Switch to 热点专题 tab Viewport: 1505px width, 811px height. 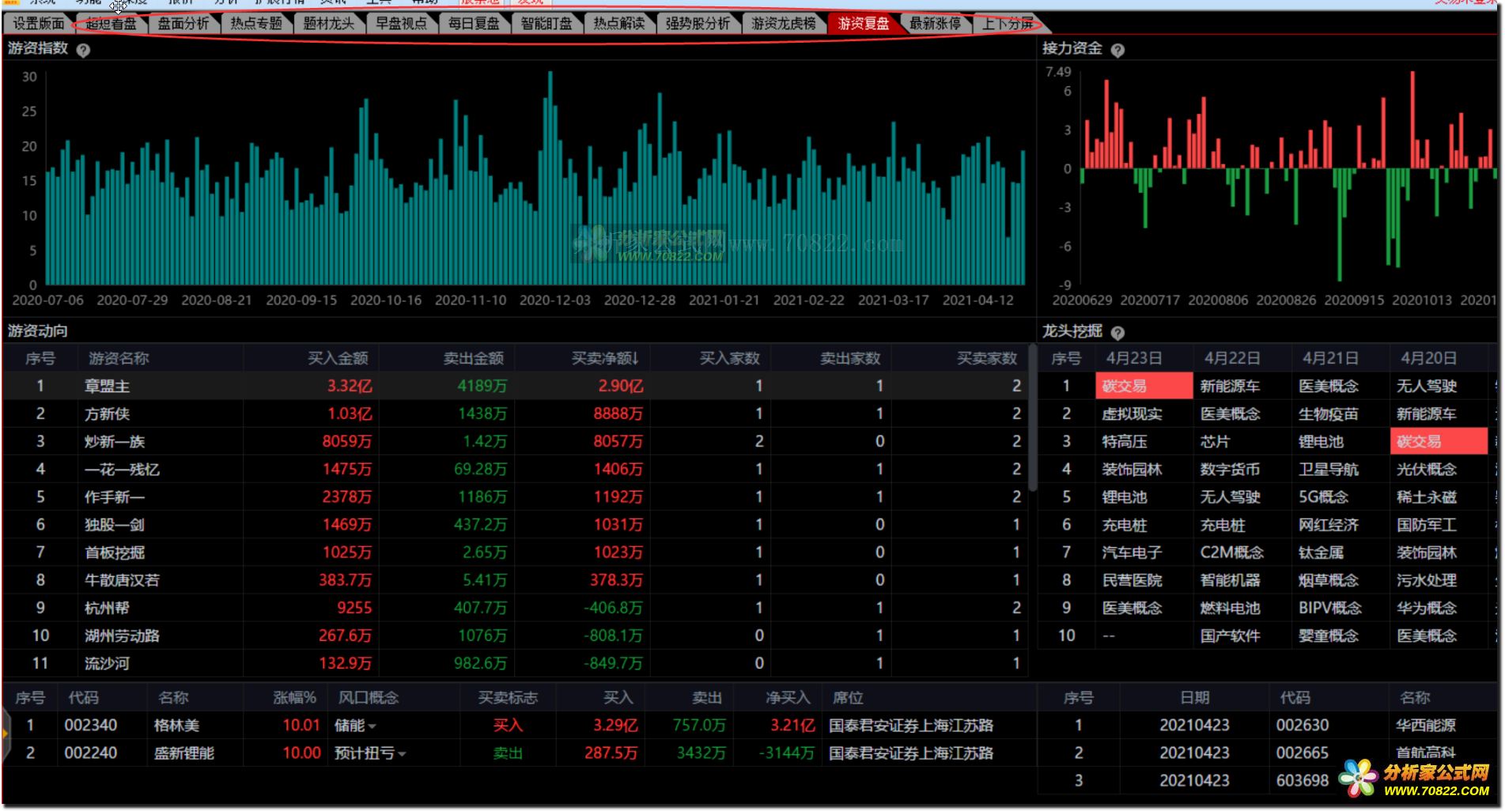coord(256,24)
